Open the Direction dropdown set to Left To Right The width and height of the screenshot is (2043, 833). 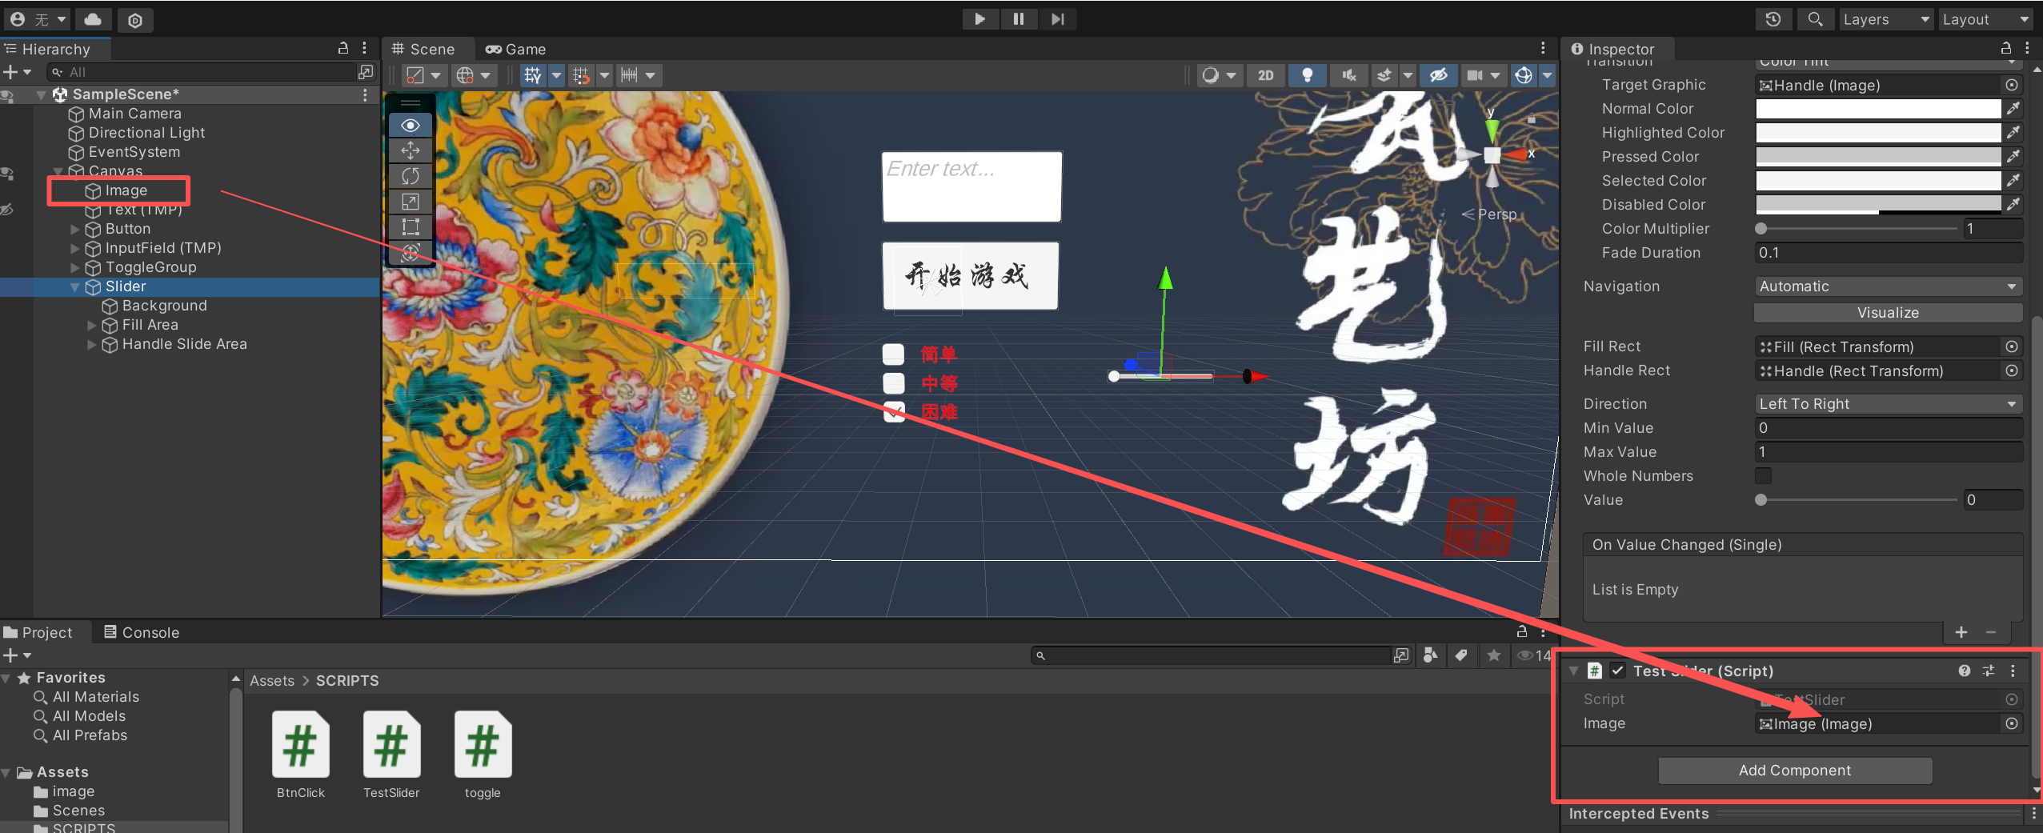[1886, 403]
